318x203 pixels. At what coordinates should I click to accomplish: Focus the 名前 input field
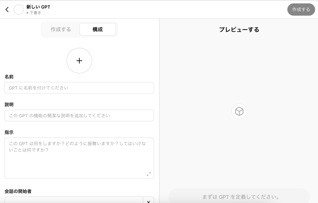pyautogui.click(x=79, y=88)
